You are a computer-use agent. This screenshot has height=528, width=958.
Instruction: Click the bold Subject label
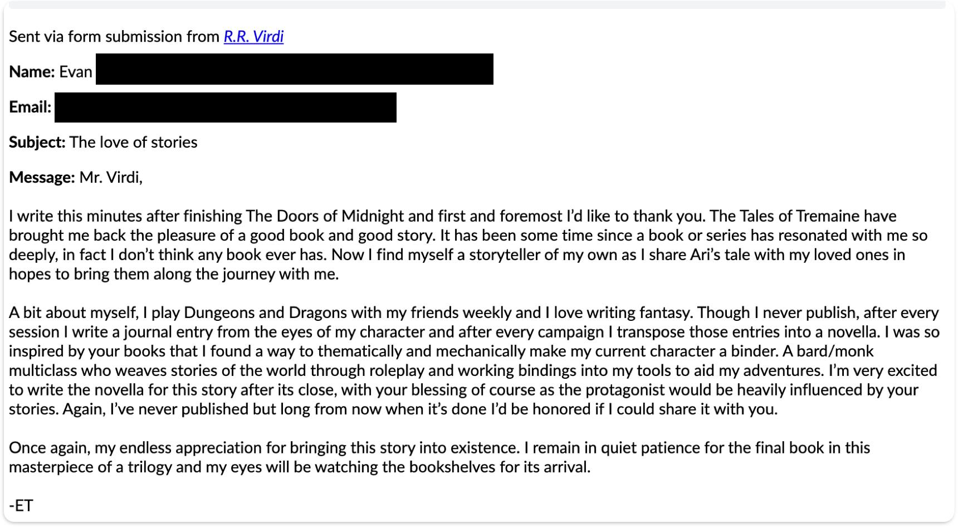click(x=37, y=142)
